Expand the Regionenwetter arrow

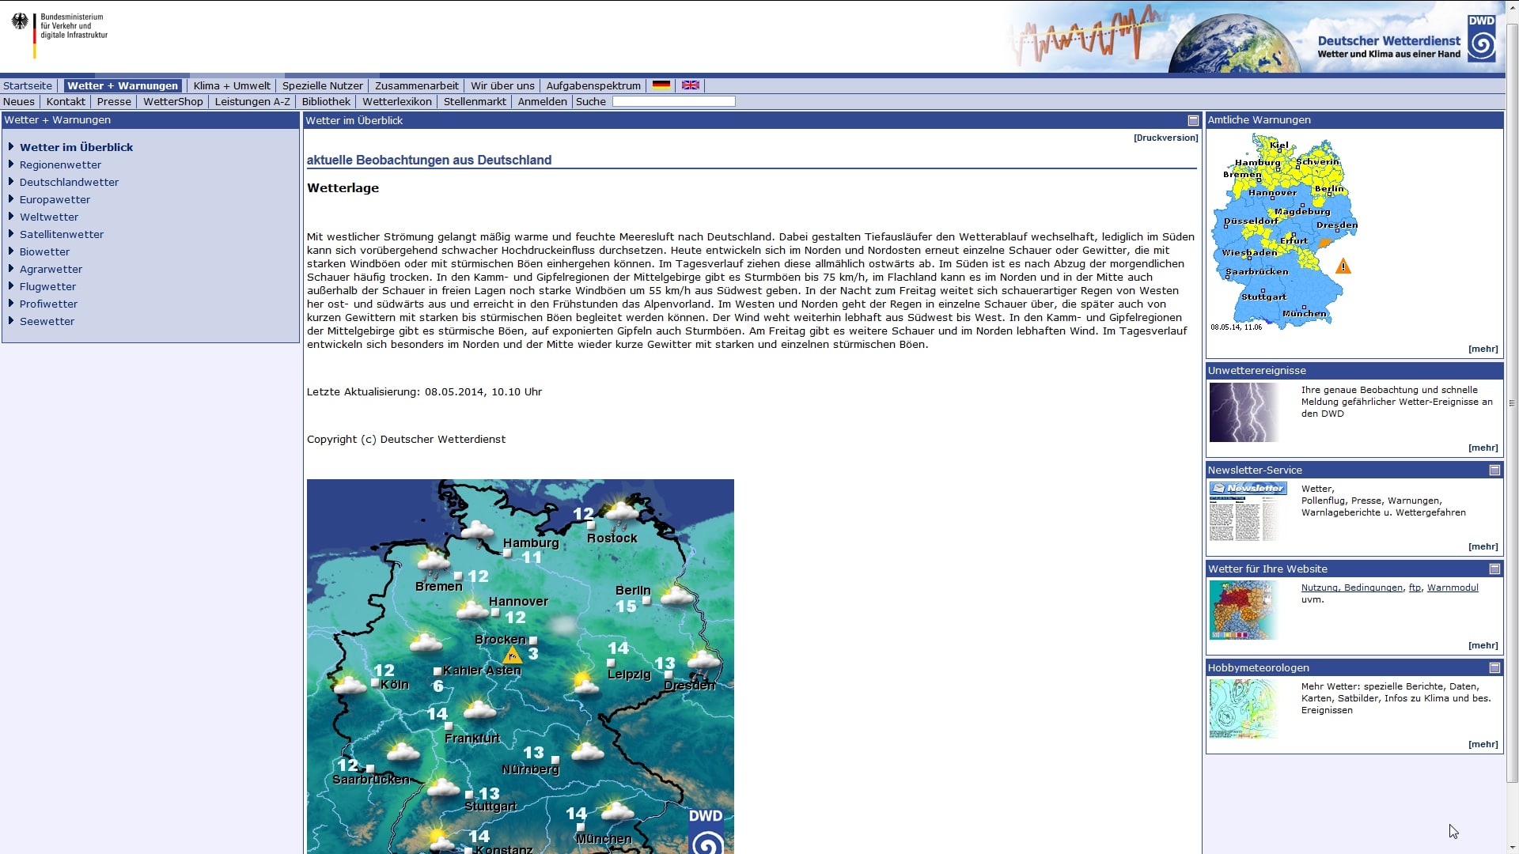pyautogui.click(x=11, y=164)
